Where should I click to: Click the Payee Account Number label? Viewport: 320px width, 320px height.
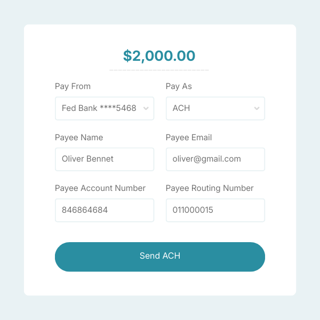[100, 188]
